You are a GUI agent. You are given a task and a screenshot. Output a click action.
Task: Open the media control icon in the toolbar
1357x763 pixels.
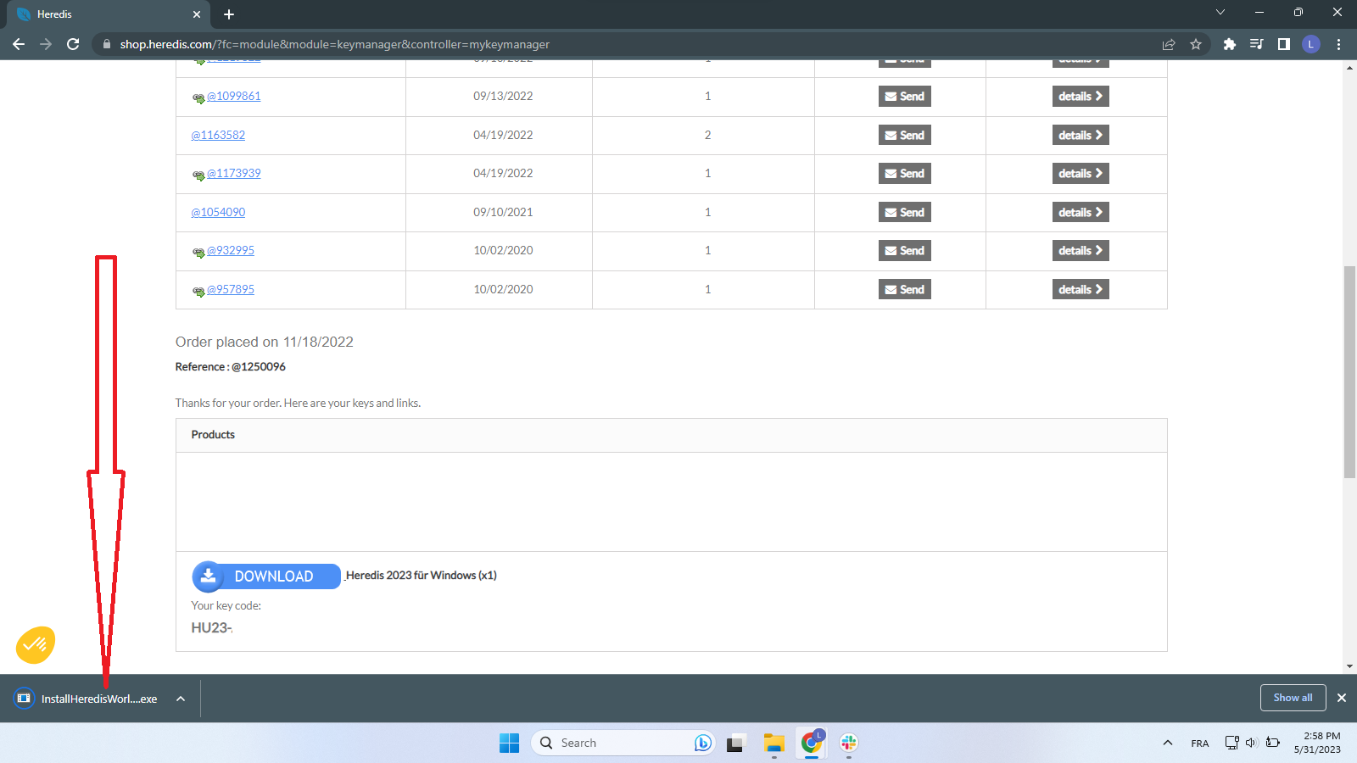coord(1257,44)
